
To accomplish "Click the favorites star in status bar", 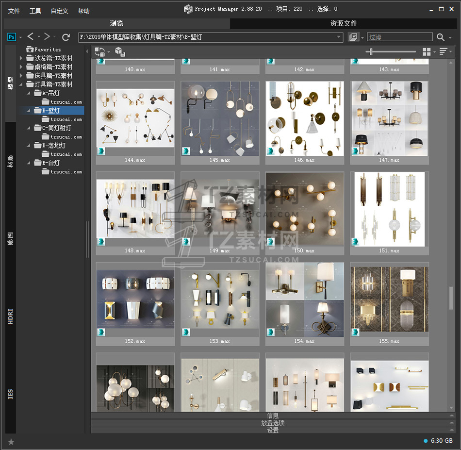I will [11, 441].
